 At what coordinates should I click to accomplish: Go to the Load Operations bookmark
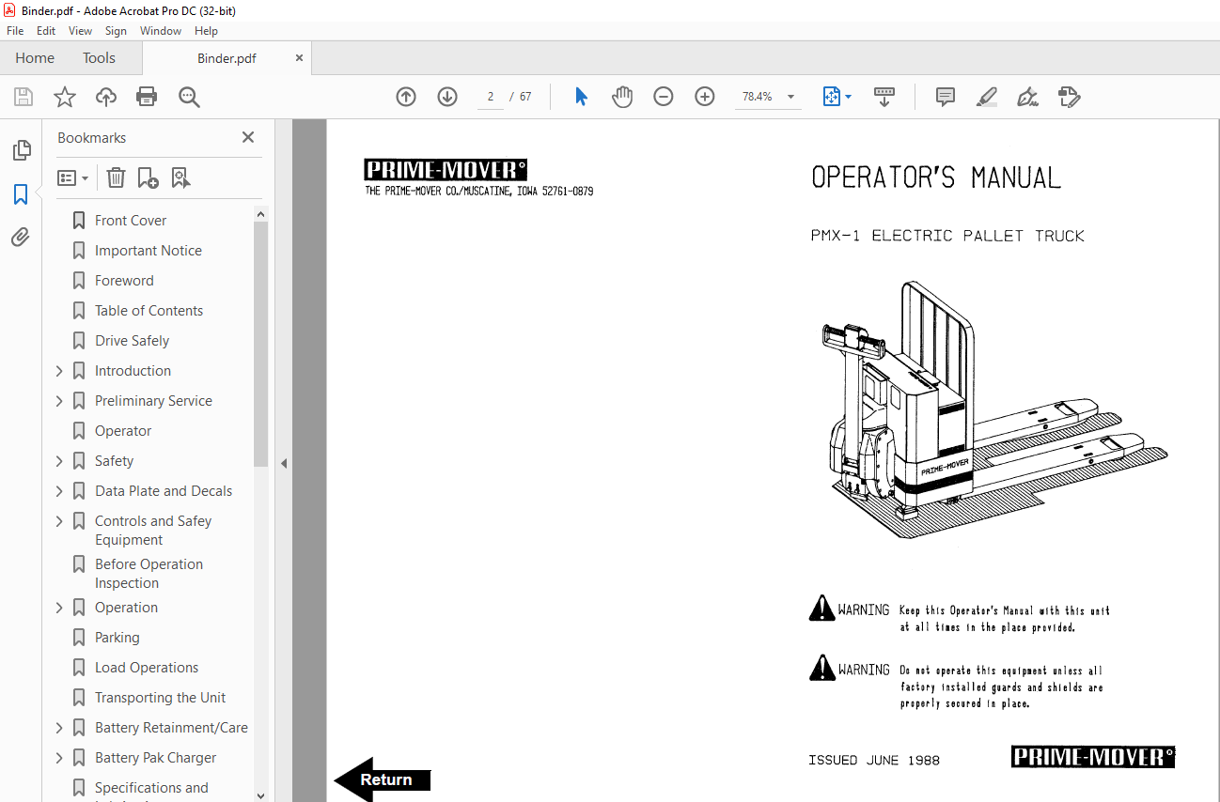click(147, 668)
